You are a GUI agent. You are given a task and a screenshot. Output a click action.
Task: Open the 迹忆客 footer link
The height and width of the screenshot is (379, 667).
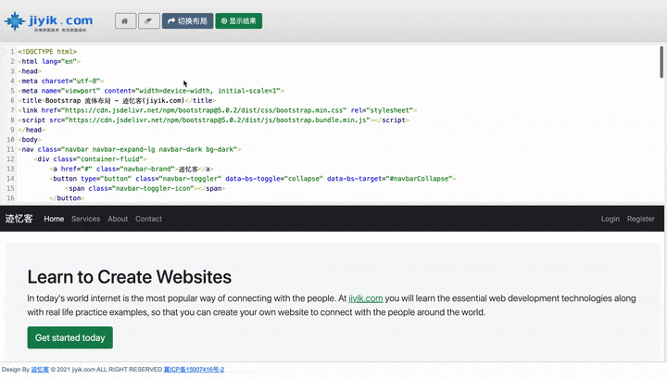click(x=40, y=369)
